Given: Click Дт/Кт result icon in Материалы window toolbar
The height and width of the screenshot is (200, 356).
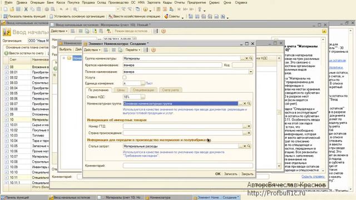Looking at the screenshot, I should (109, 31).
